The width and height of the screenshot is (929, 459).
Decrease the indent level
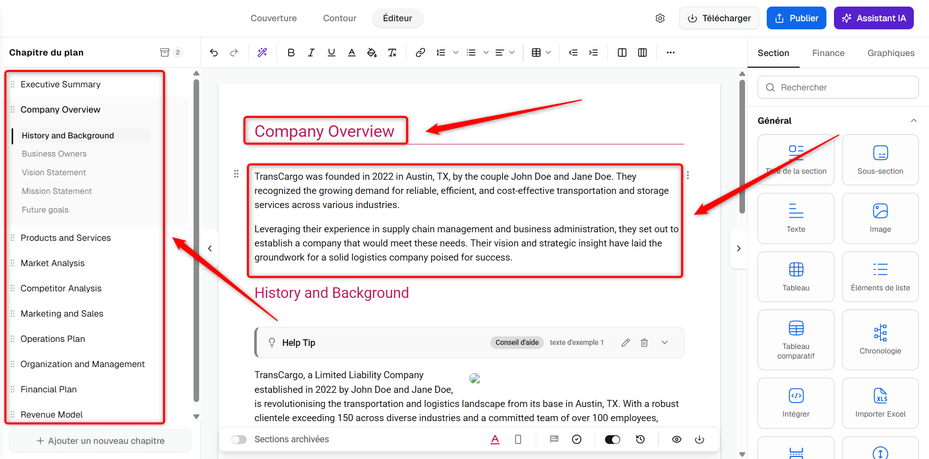[x=573, y=53]
